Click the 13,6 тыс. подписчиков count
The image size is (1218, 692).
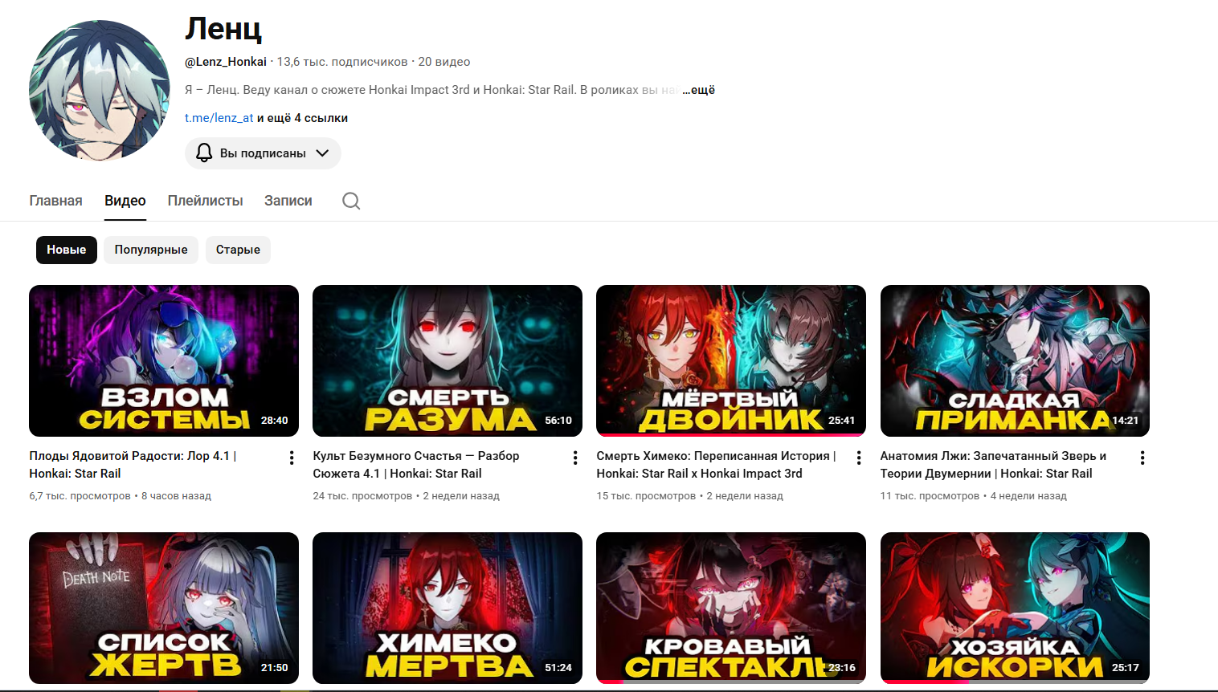click(342, 62)
